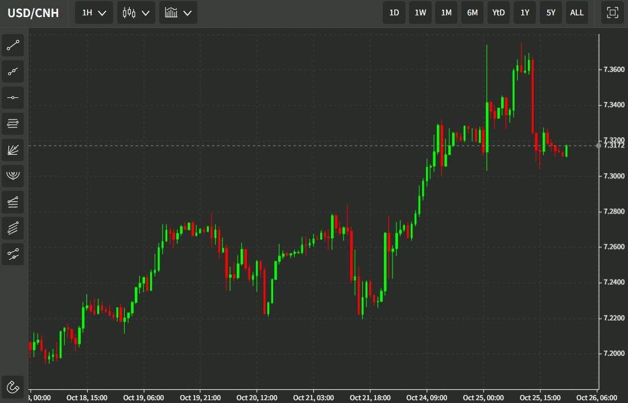The image size is (628, 403).
Task: Click the Oct 18, 15:00 time label
Action: (x=87, y=398)
